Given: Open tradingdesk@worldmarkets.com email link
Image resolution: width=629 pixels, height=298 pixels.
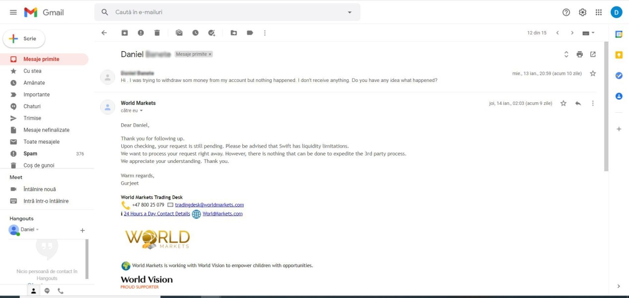Looking at the screenshot, I should pyautogui.click(x=210, y=205).
